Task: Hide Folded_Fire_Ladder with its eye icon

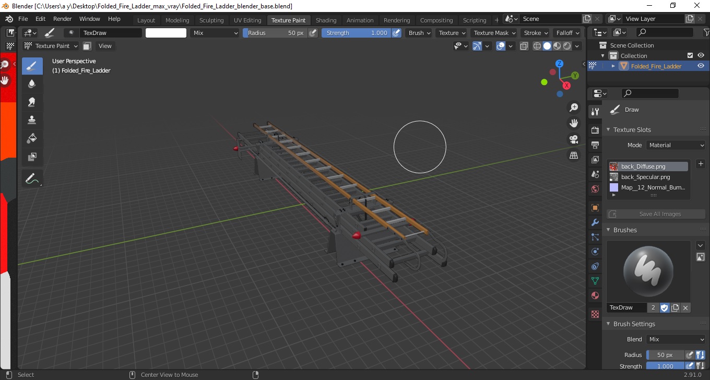Action: [x=701, y=66]
